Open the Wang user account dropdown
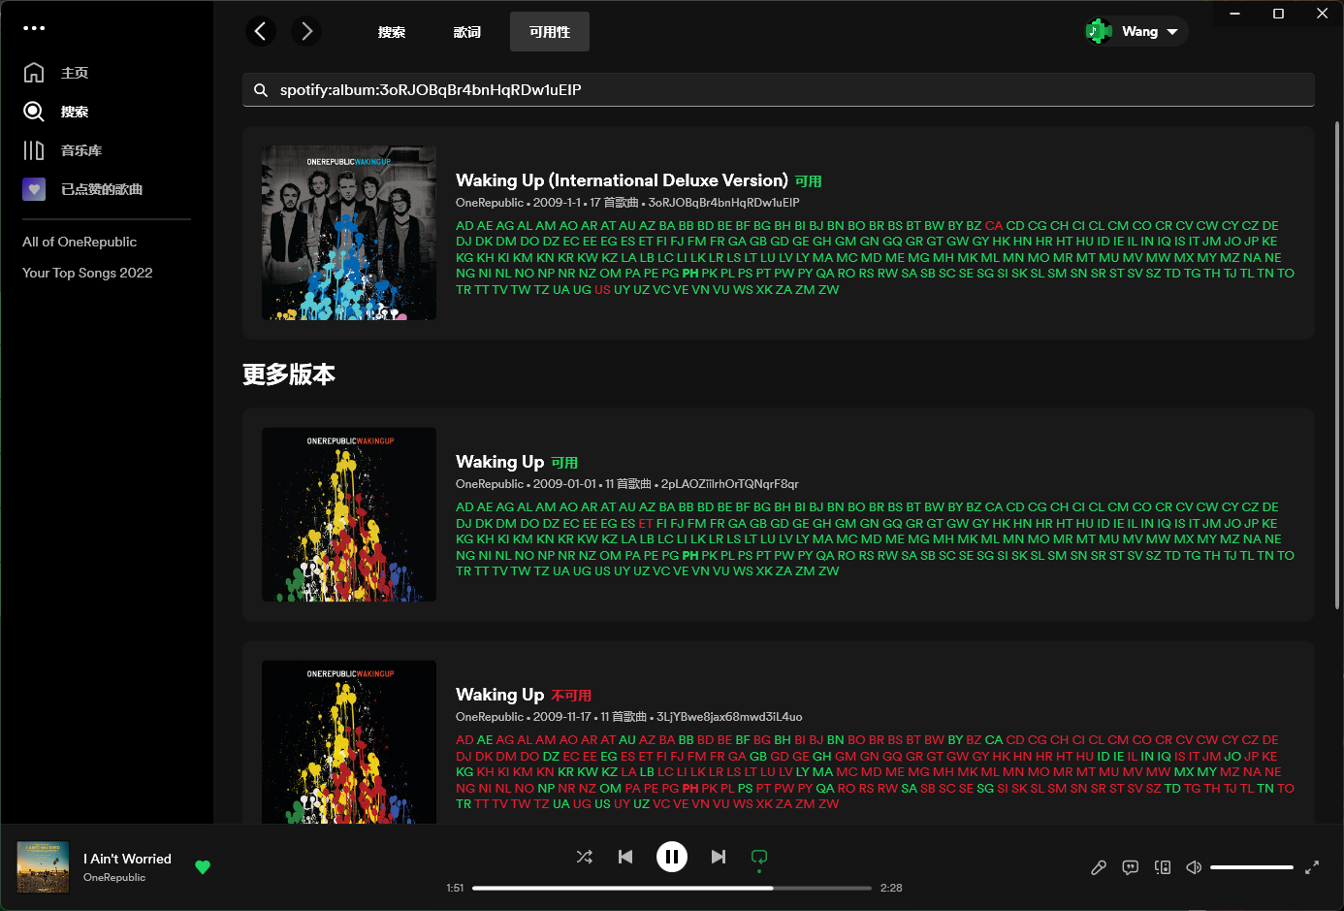 [1136, 31]
